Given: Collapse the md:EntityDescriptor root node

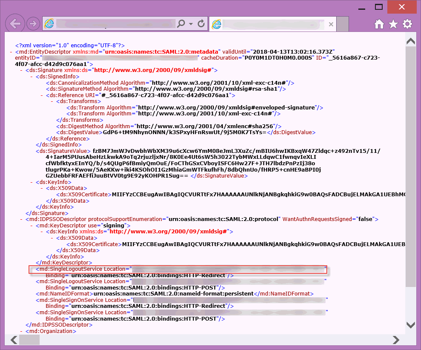Looking at the screenshot, I should [x=11, y=52].
